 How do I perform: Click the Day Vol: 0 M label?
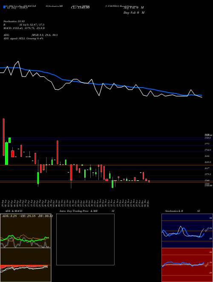[134, 12]
